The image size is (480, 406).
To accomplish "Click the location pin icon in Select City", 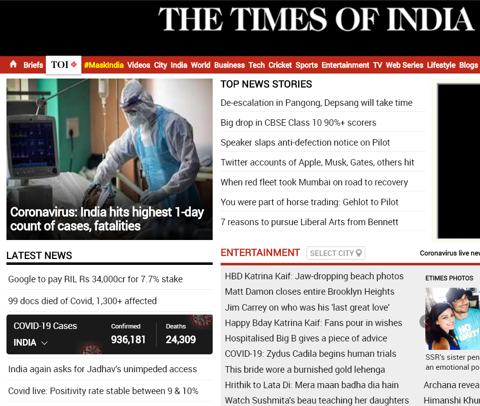I will tap(359, 253).
